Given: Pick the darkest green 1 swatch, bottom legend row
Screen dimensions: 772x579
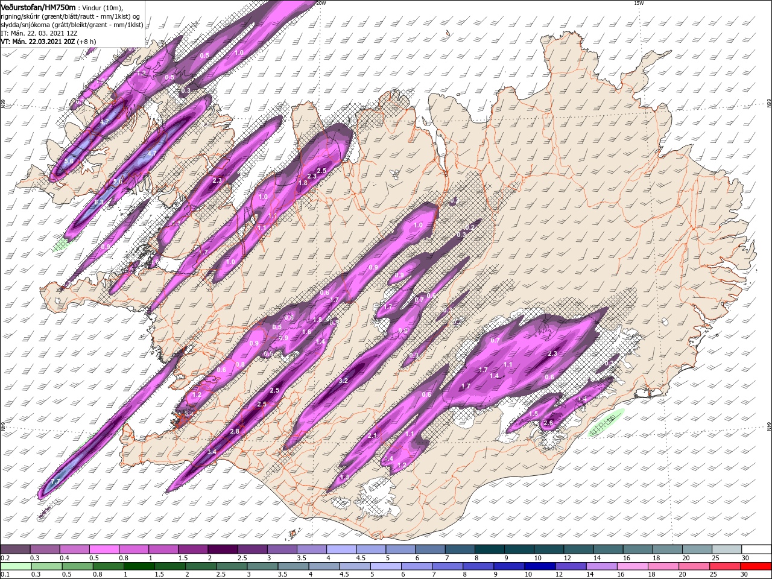Looking at the screenshot, I should 139,566.
